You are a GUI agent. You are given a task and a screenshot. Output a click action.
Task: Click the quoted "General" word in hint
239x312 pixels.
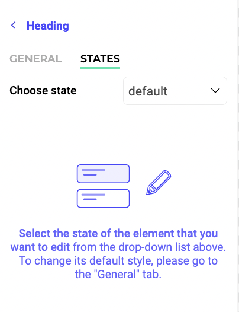tap(116, 275)
